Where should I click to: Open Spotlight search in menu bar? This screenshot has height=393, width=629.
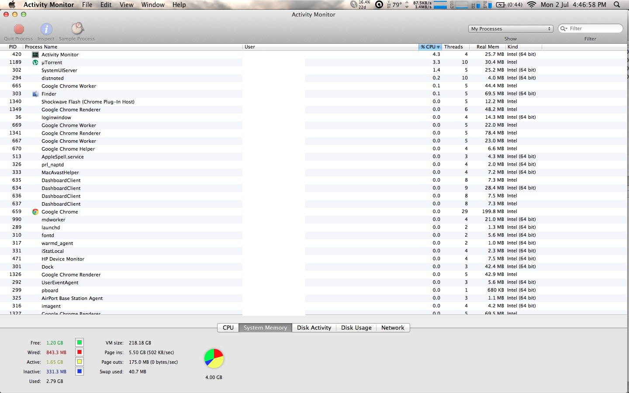pos(617,5)
